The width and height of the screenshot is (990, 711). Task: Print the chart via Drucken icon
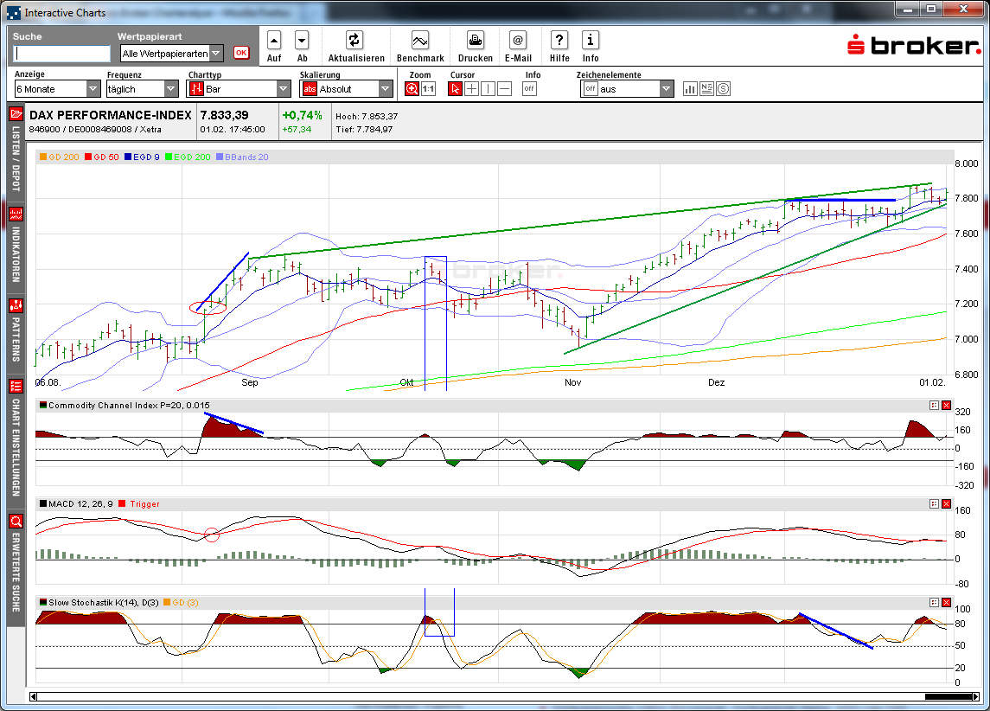coord(475,41)
